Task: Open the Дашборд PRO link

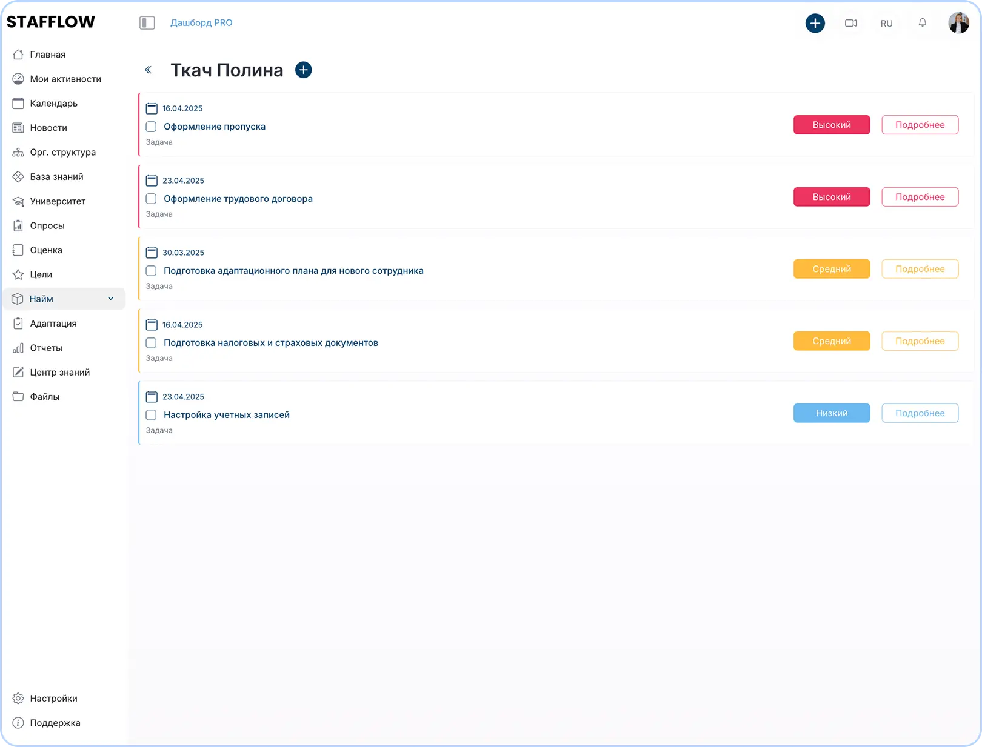Action: click(201, 23)
